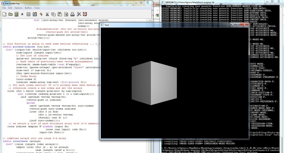Minimize the Test window
This screenshot has width=284, height=153.
coord(233,24)
